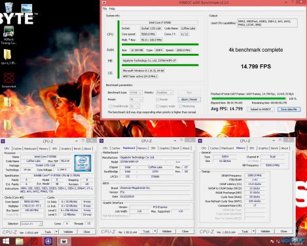Click the BIOS Brand American Megatrends value
307x246 pixels.
(154, 188)
